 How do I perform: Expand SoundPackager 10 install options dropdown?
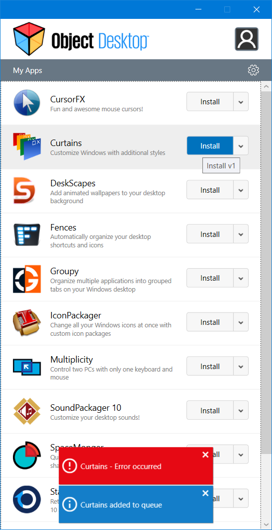point(241,411)
